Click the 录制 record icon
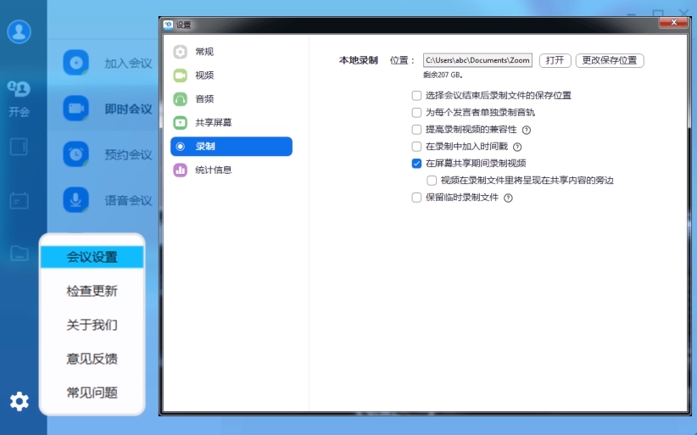 coord(180,146)
